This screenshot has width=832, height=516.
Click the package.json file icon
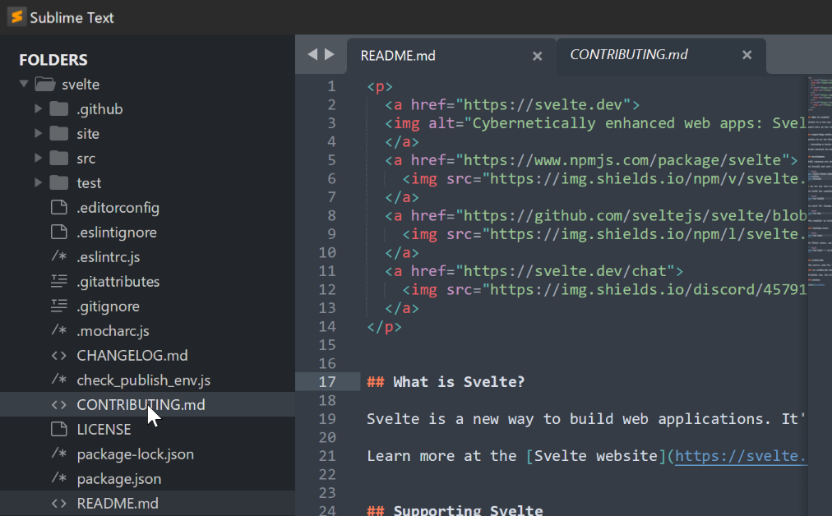[x=59, y=478]
